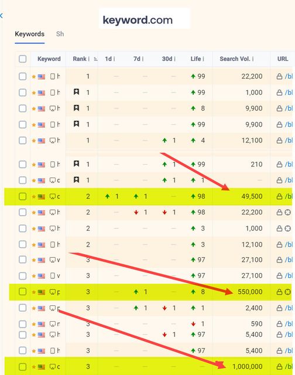The image size is (295, 375).
Task: Click the lock icon in the 550,000 row
Action: [x=279, y=292]
